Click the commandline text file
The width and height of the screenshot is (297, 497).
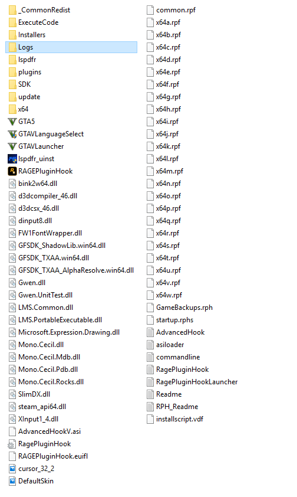(173, 357)
